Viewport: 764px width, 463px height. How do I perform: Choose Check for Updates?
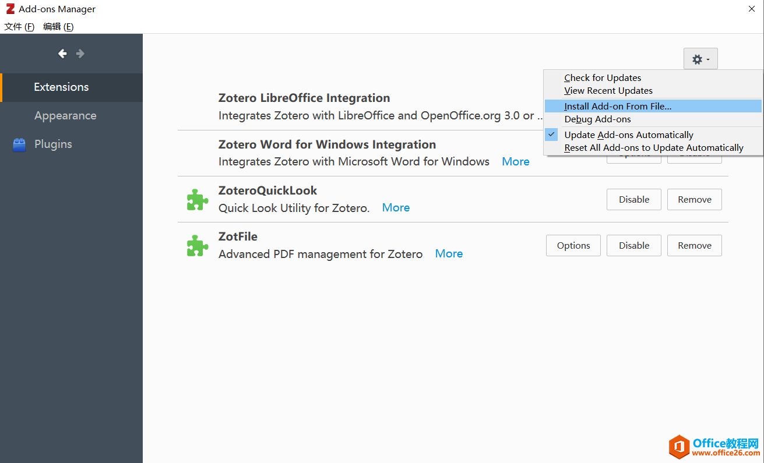[x=653, y=78]
